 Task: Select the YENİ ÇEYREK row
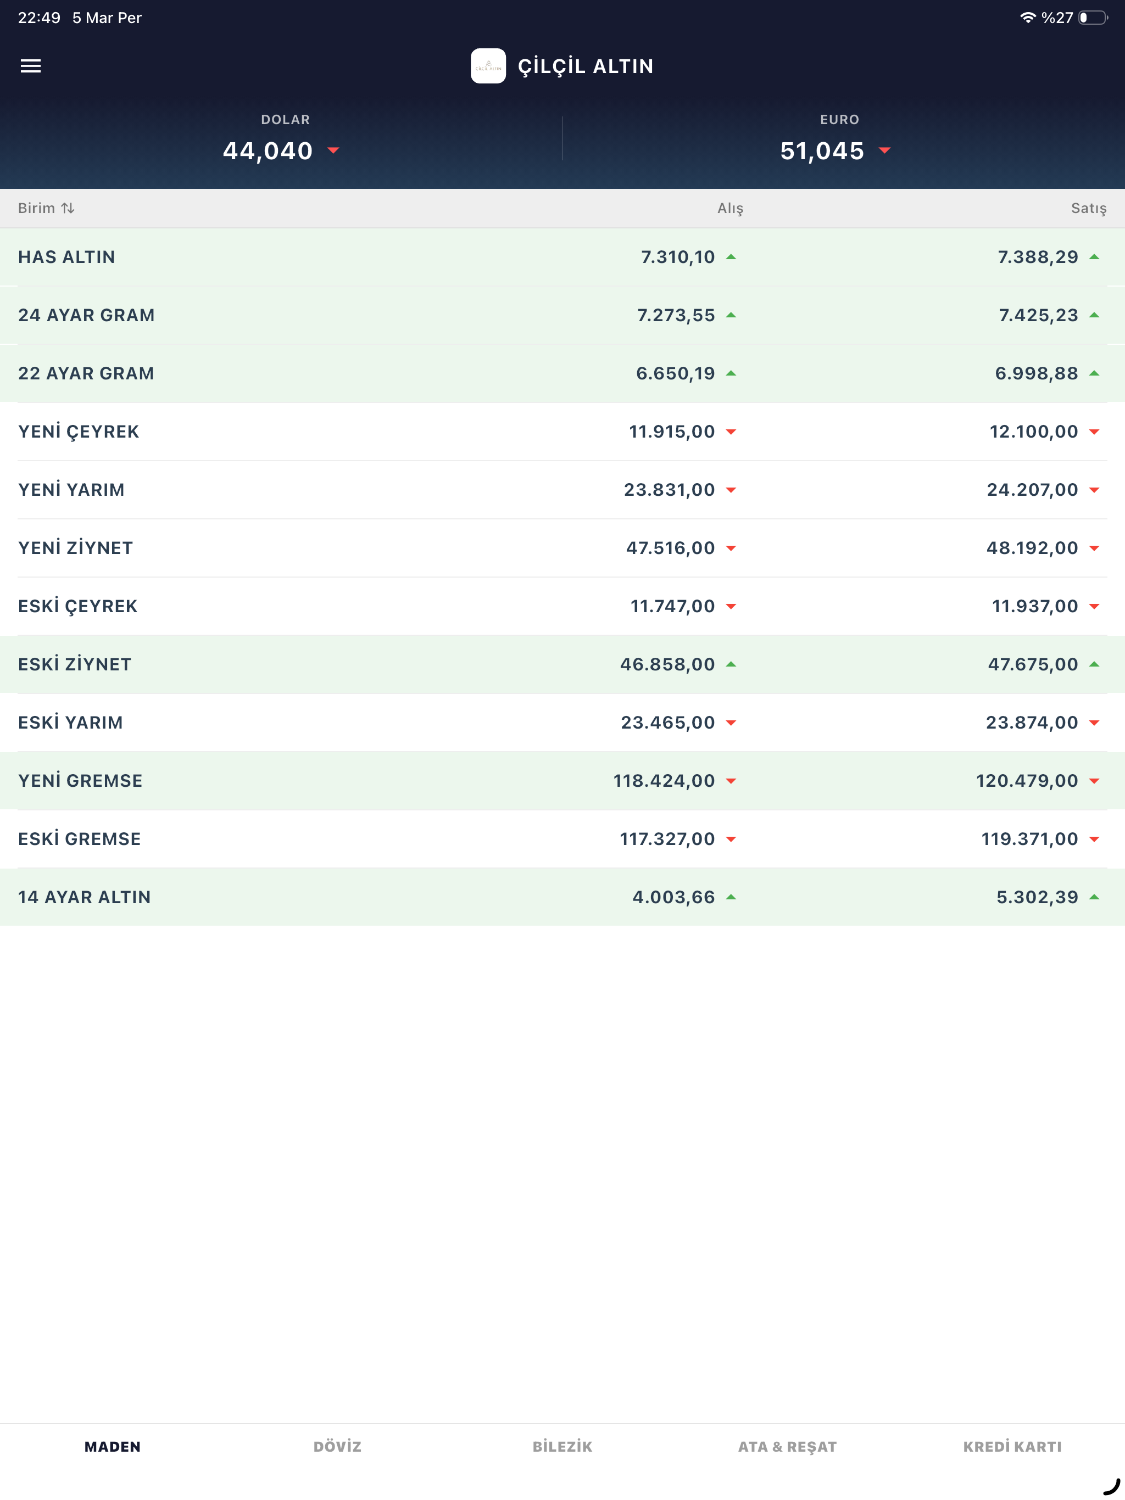click(562, 432)
